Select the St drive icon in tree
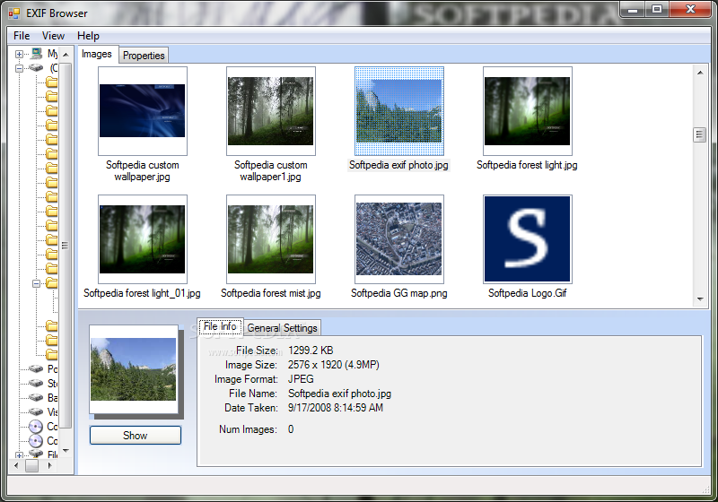This screenshot has width=718, height=502. 36,383
